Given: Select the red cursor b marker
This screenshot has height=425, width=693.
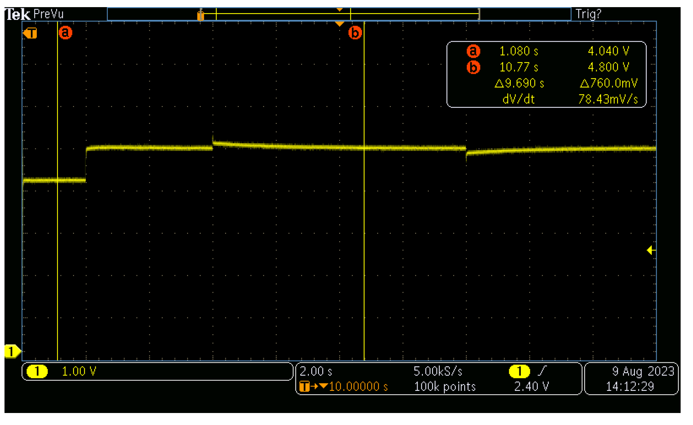Looking at the screenshot, I should pyautogui.click(x=355, y=33).
